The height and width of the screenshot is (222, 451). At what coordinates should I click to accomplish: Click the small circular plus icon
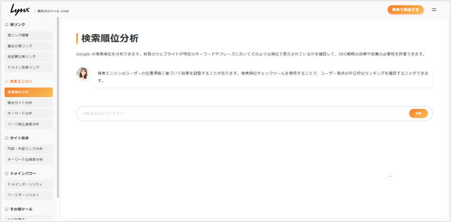pos(391,176)
